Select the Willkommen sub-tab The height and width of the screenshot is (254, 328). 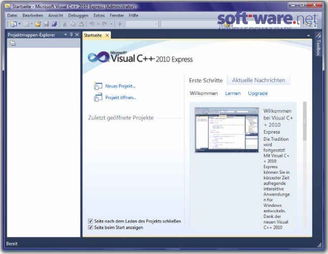[204, 93]
